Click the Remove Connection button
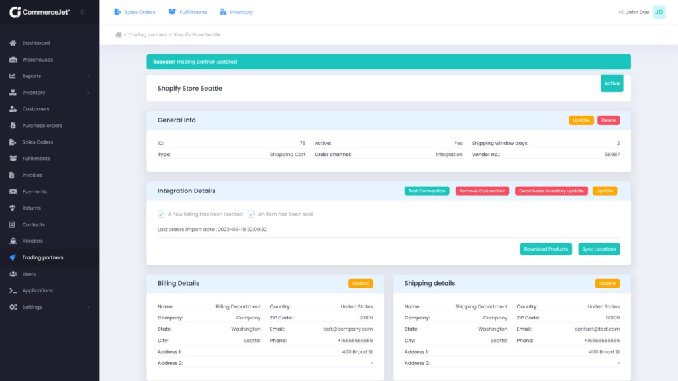The image size is (678, 381). (x=482, y=191)
